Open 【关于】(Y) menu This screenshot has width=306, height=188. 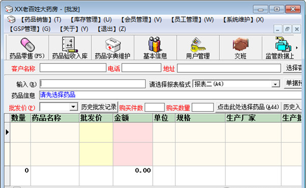74,29
